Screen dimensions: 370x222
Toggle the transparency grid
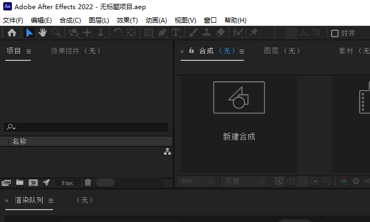[291, 181]
